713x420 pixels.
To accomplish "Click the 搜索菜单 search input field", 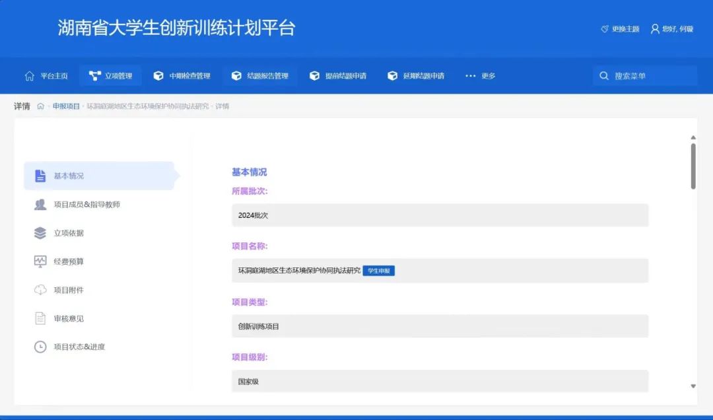I will (x=650, y=76).
